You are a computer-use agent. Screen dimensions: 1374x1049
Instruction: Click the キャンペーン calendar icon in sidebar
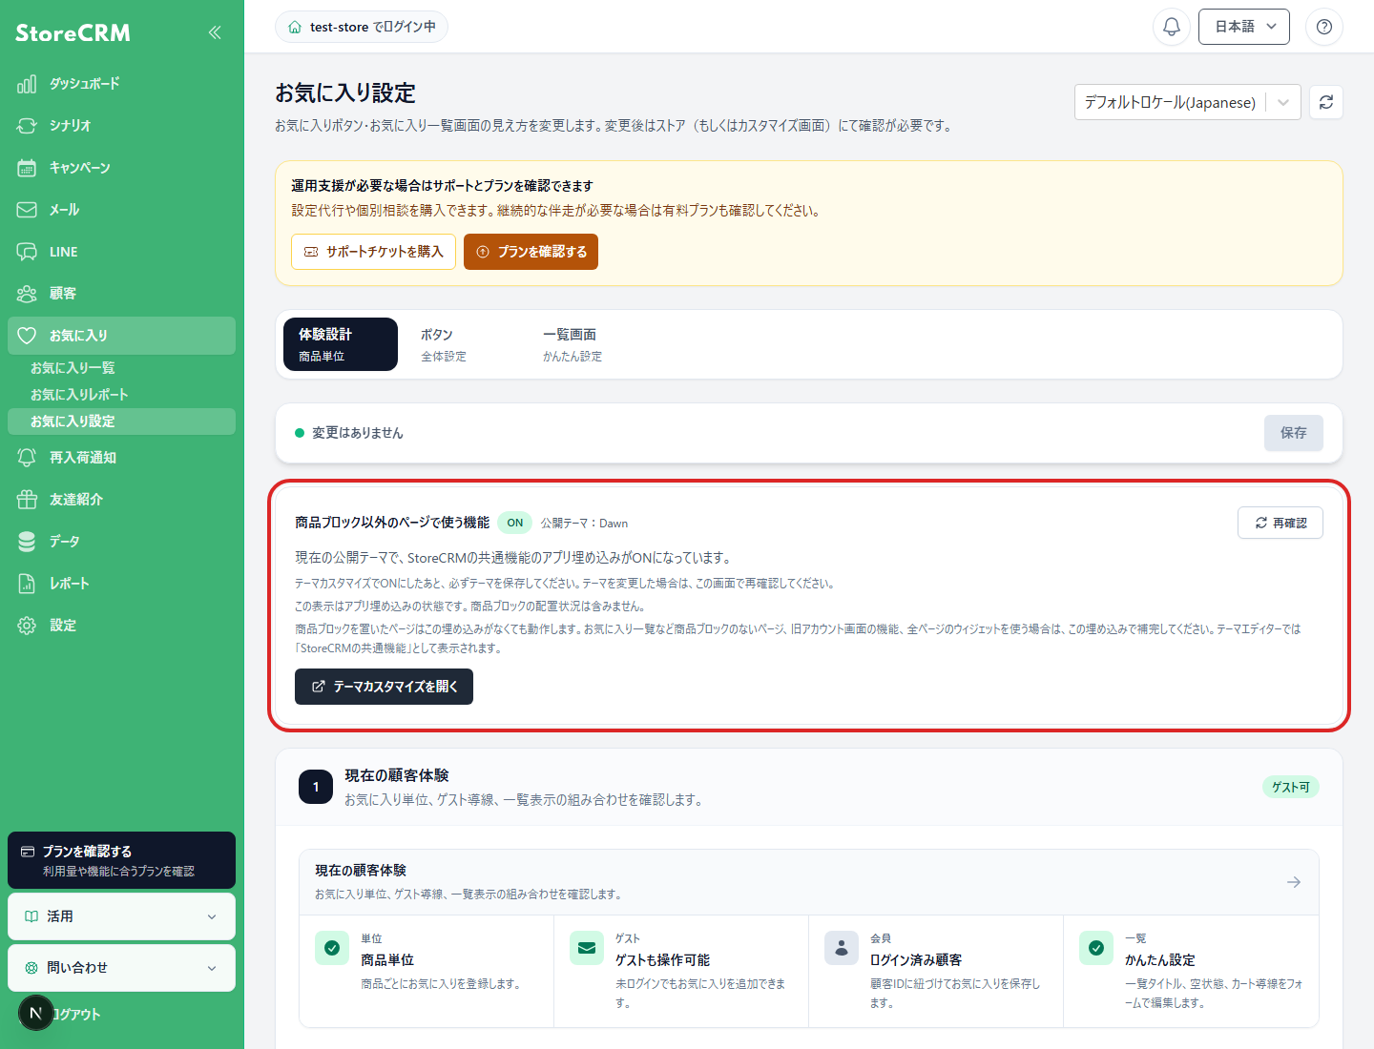(27, 168)
